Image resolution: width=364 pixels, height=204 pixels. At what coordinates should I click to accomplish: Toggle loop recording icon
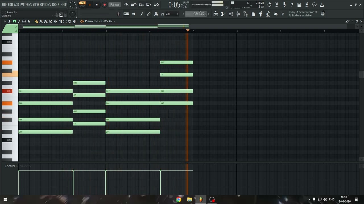156,5
